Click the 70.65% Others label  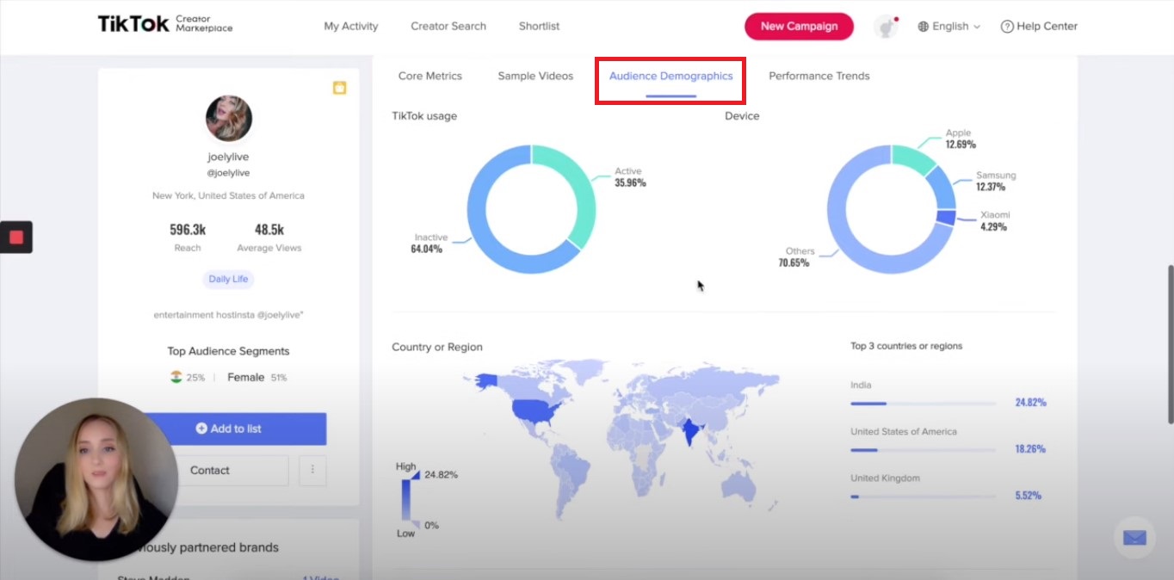(x=794, y=262)
